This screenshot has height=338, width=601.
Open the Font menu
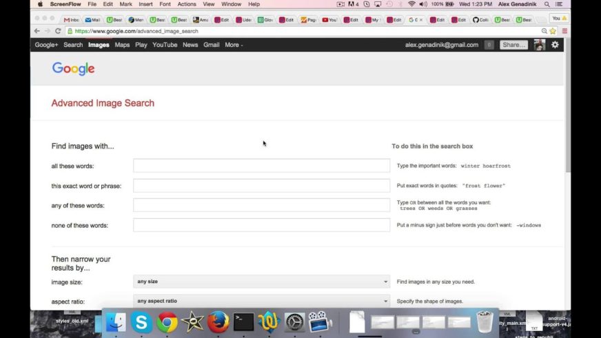click(165, 4)
